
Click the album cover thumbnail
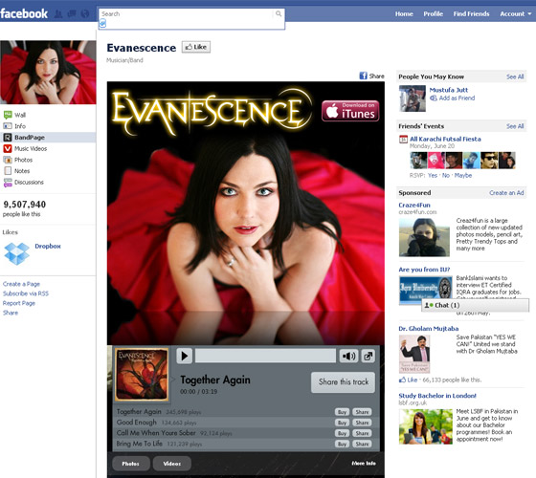point(142,374)
